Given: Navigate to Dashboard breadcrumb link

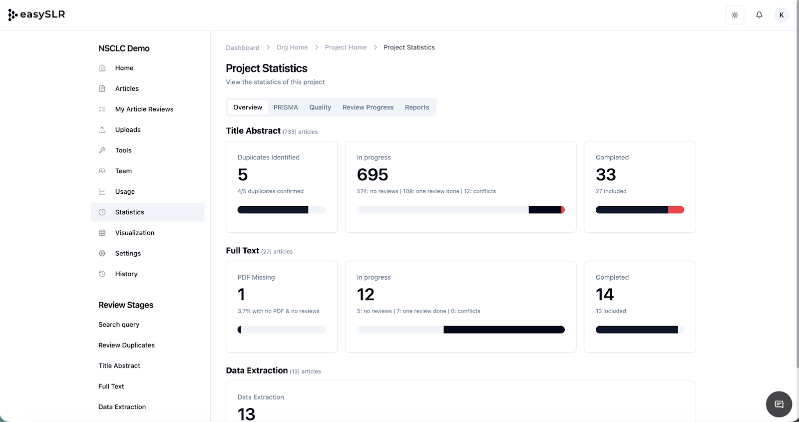Looking at the screenshot, I should coord(243,48).
